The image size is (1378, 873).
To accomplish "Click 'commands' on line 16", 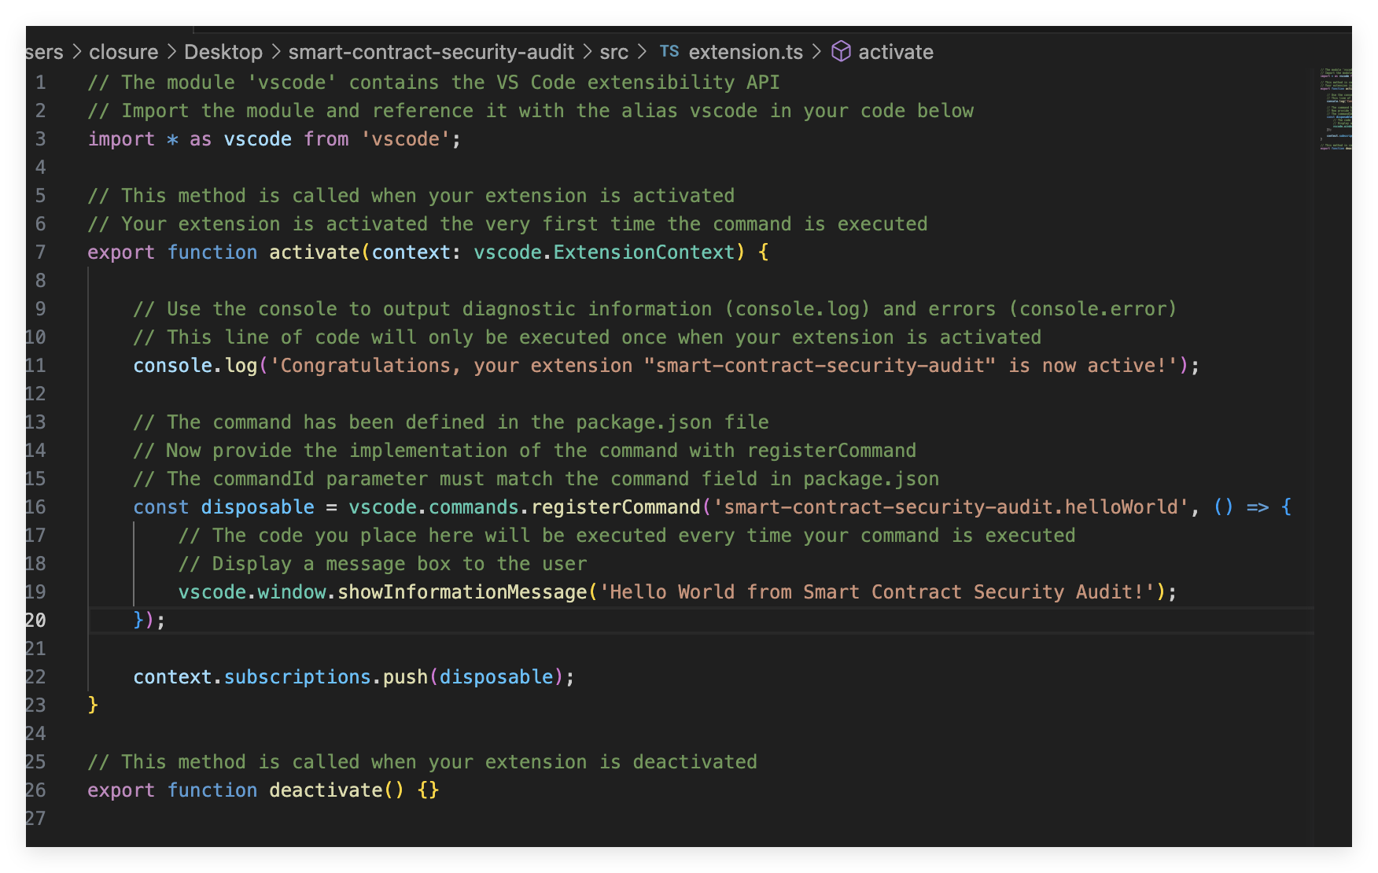I will click(x=473, y=507).
